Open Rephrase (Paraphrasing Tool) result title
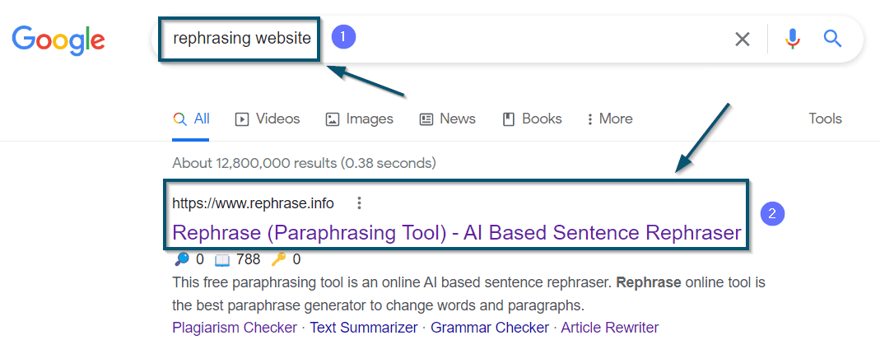This screenshot has height=354, width=880. (457, 232)
